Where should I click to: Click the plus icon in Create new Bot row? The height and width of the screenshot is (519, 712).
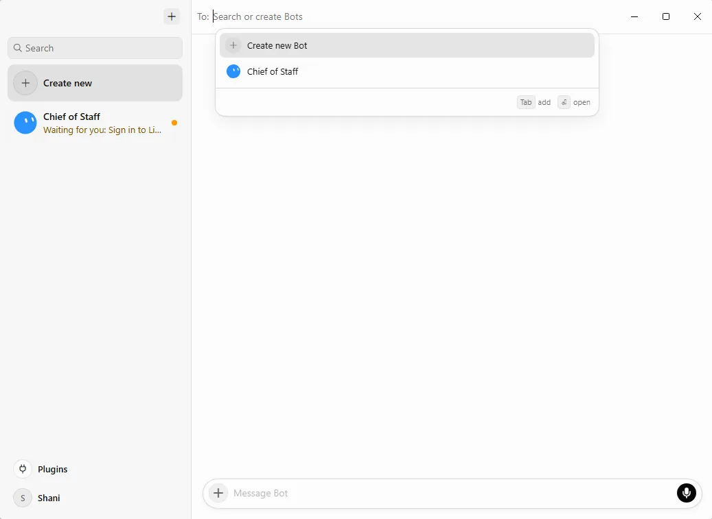click(x=233, y=45)
